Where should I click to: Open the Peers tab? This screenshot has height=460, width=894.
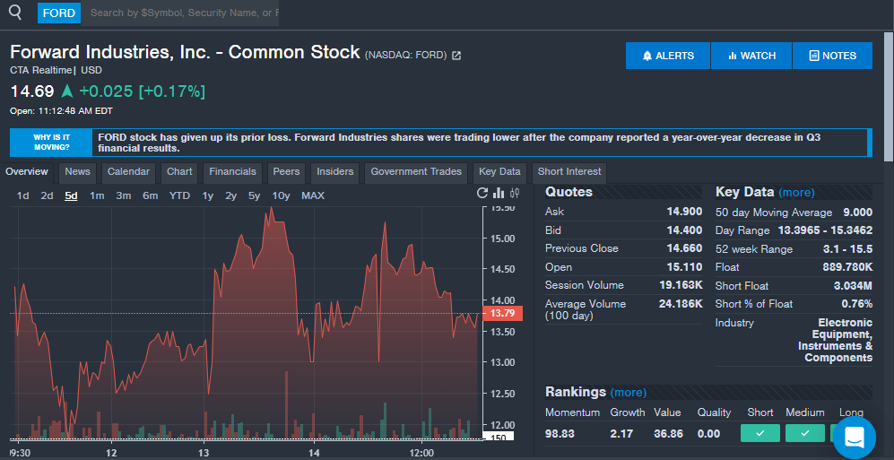pos(286,171)
